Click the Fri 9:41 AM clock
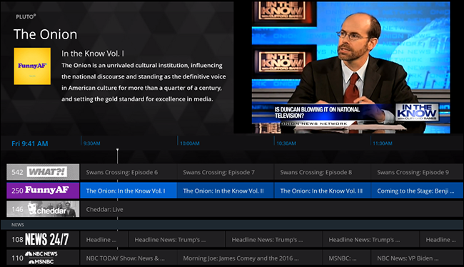Viewport: 464px width, 267px height. pyautogui.click(x=29, y=143)
